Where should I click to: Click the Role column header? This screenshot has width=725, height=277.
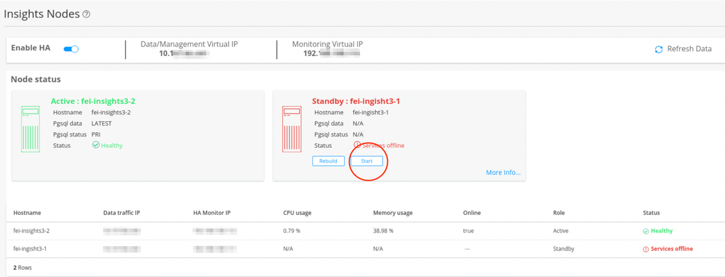point(558,213)
